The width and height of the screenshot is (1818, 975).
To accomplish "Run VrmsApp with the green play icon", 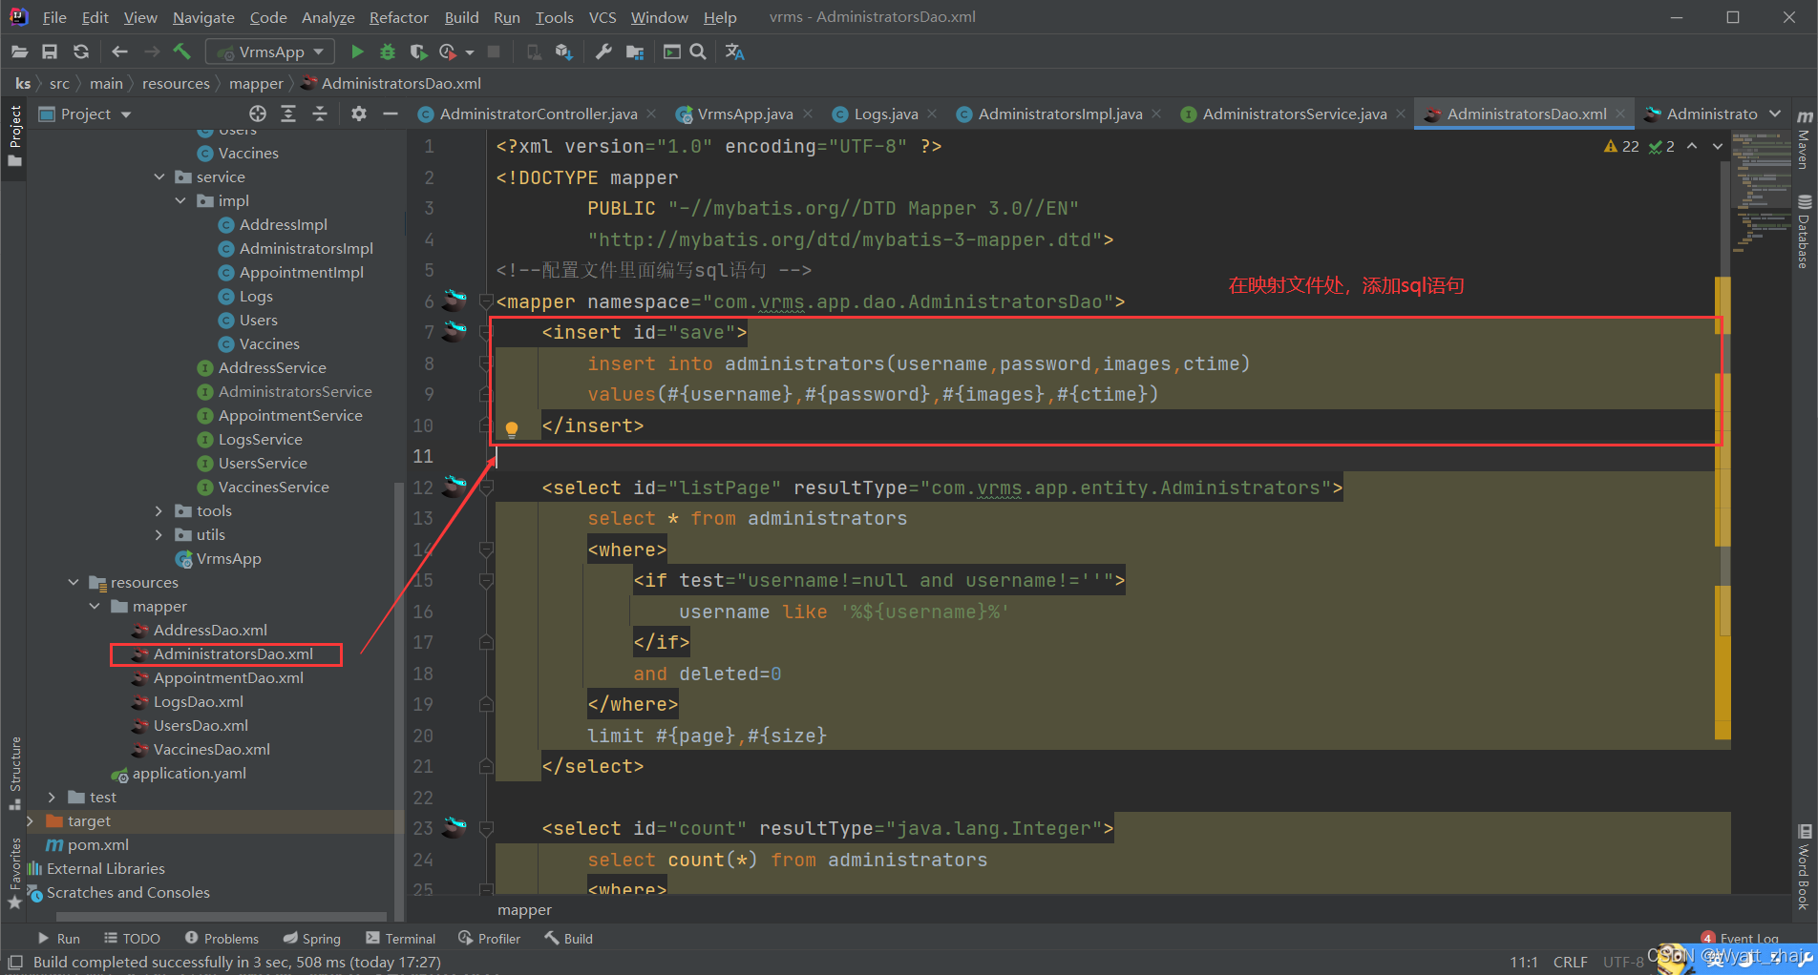I will tap(357, 52).
